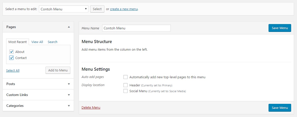Expand the Categories panel arrow
The height and width of the screenshot is (117, 297).
[69, 106]
